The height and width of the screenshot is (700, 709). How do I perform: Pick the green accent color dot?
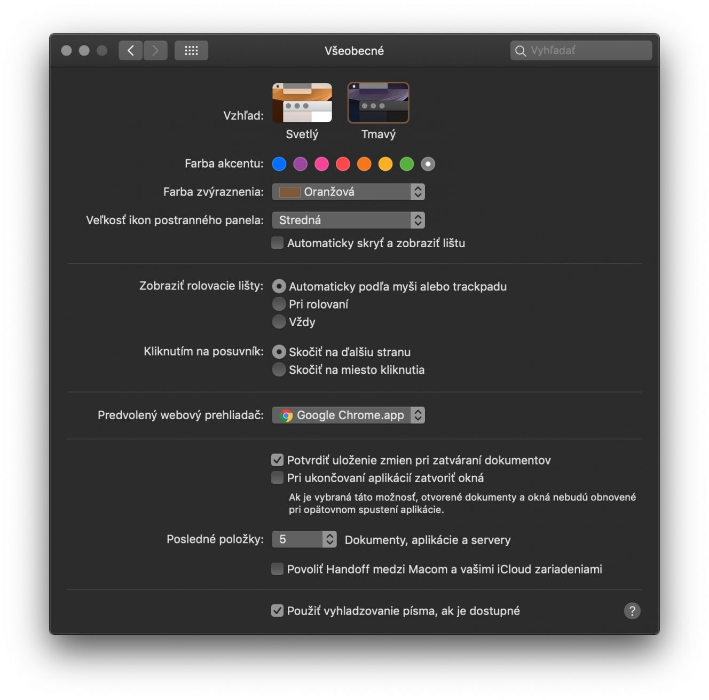tap(407, 164)
